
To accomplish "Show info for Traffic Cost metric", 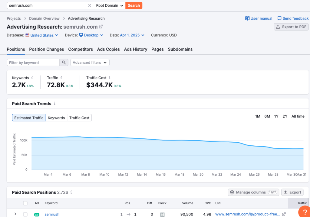I will pyautogui.click(x=110, y=78).
